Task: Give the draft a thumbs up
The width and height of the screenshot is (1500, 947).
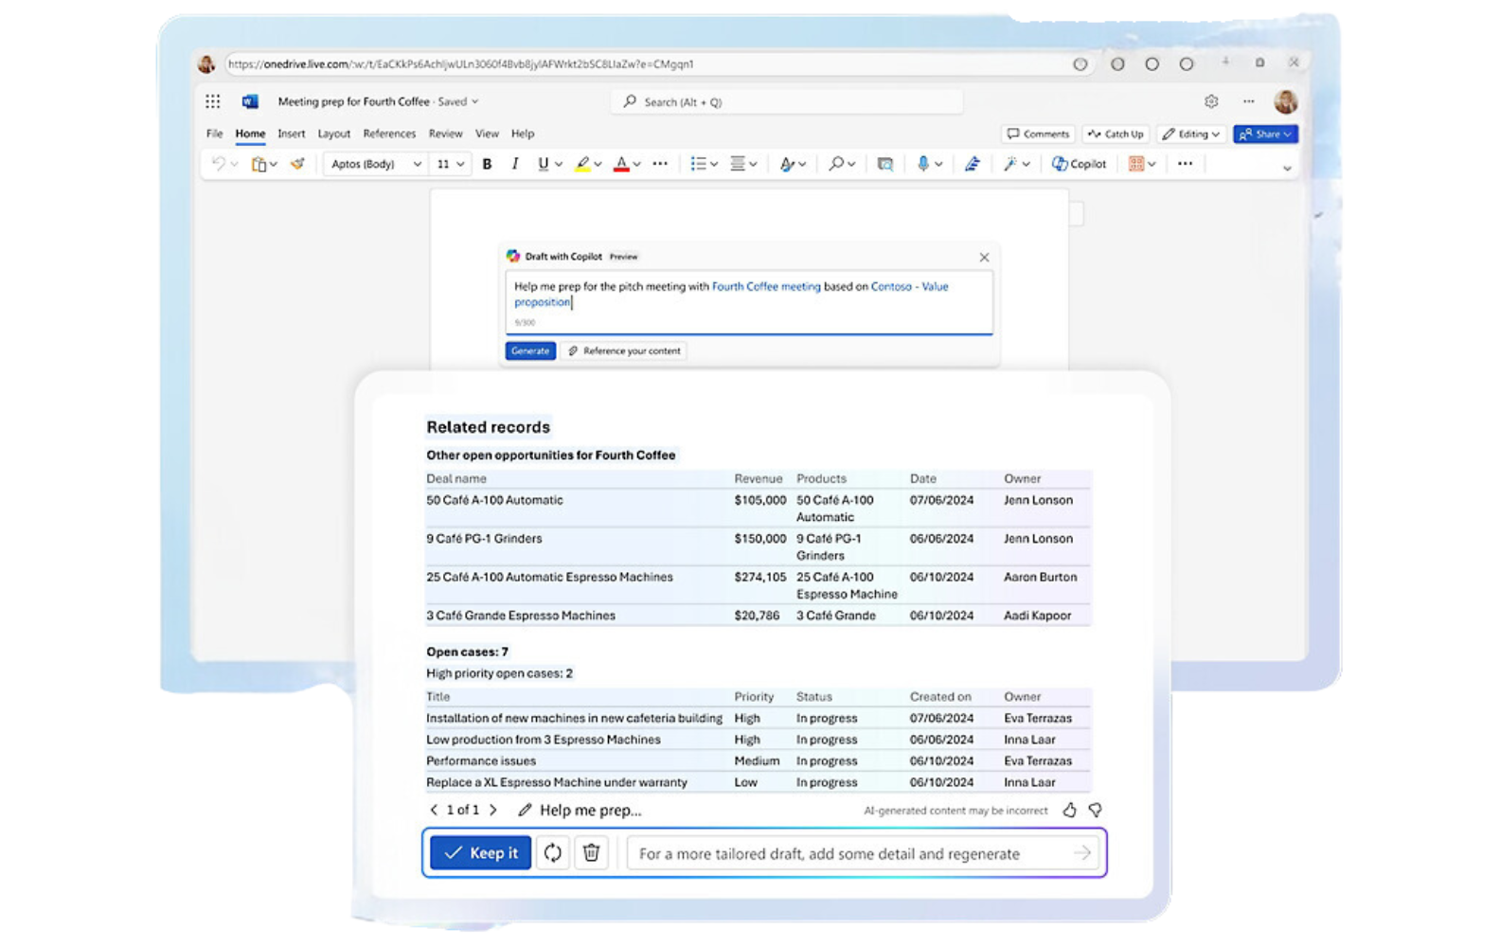Action: 1069,811
